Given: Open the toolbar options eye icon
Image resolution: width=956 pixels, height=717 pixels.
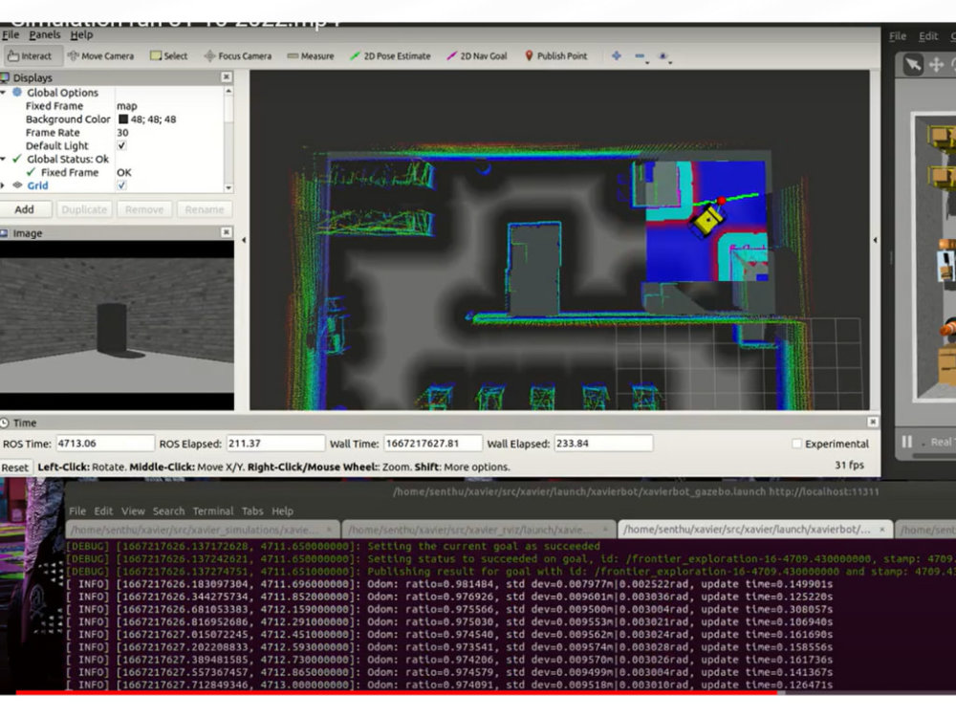Looking at the screenshot, I should [663, 56].
